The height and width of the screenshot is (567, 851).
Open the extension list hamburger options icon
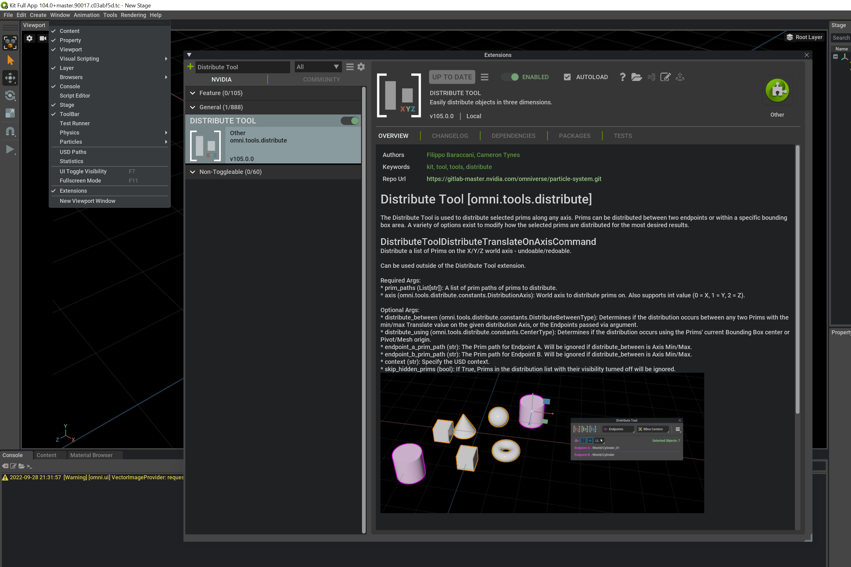point(349,67)
